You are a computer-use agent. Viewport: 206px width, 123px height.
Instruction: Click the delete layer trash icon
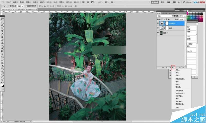click(183, 67)
